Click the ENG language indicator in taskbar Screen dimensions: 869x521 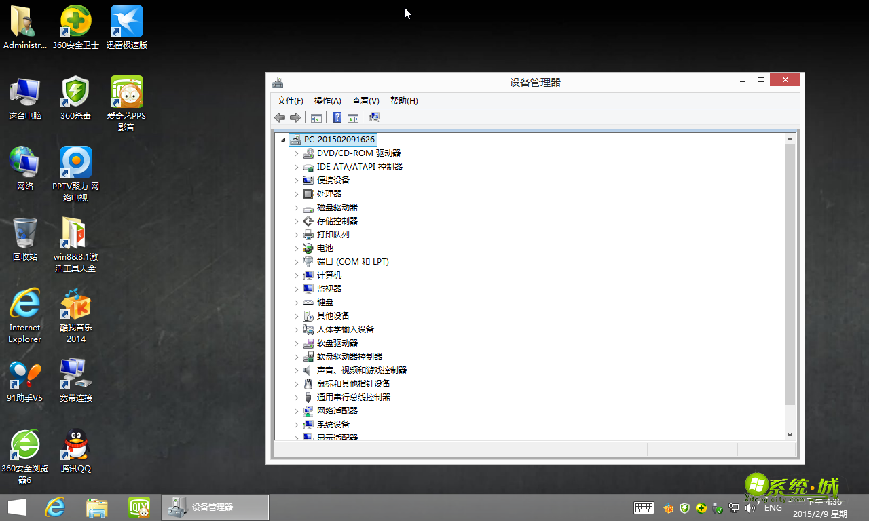coord(773,507)
